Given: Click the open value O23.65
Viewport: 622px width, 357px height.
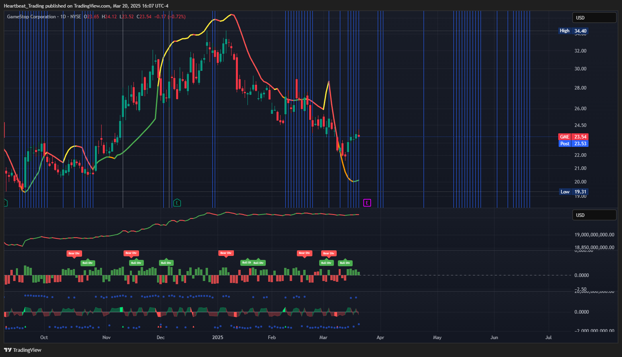Looking at the screenshot, I should (91, 17).
